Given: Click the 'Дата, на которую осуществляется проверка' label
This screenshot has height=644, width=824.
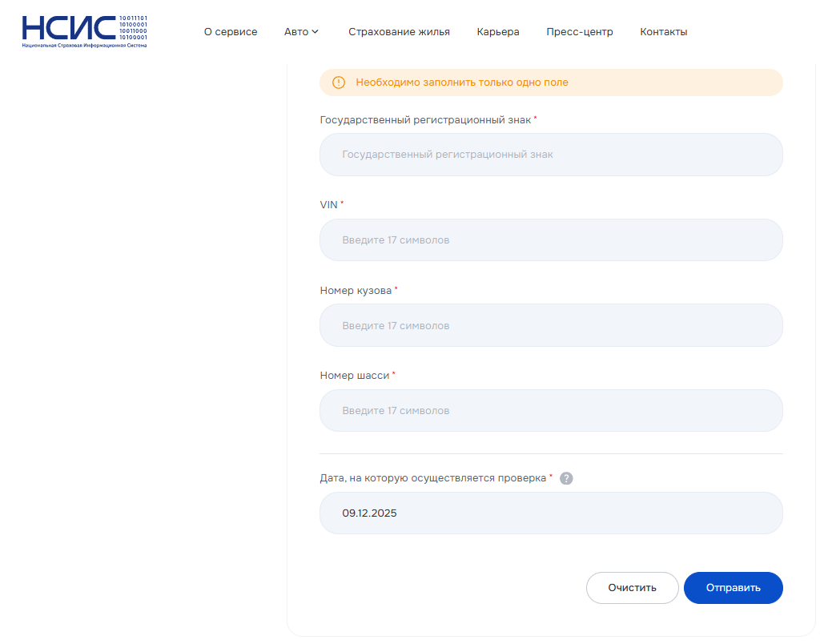Looking at the screenshot, I should pyautogui.click(x=432, y=478).
